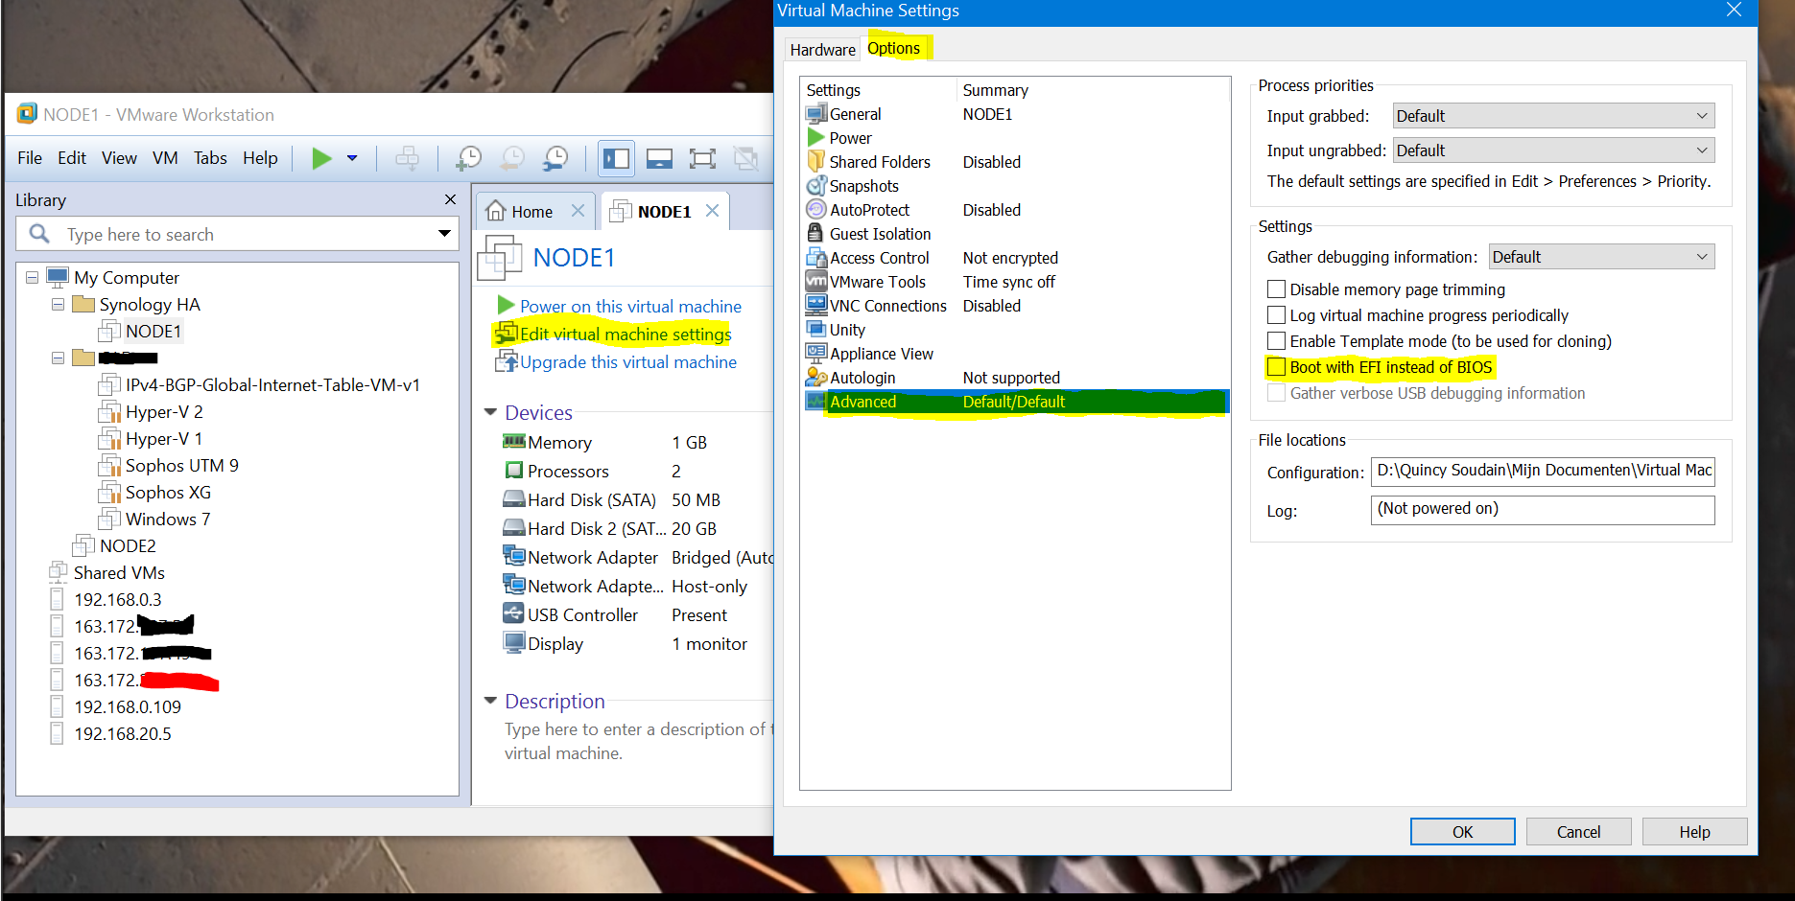Image resolution: width=1795 pixels, height=901 pixels.
Task: Click the library search field
Action: [236, 235]
